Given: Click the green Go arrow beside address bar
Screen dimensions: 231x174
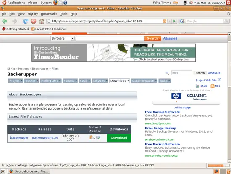Looking at the screenshot, I should (174, 21).
